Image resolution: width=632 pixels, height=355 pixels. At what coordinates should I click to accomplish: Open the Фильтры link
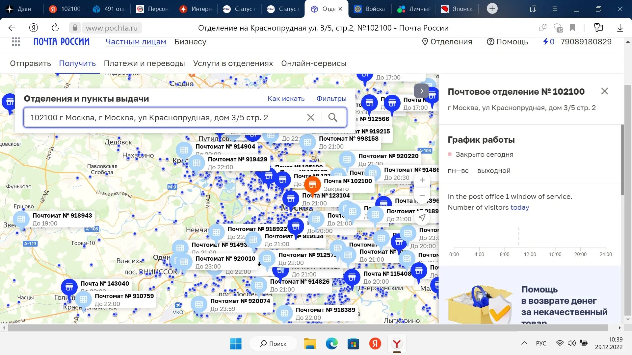[331, 99]
